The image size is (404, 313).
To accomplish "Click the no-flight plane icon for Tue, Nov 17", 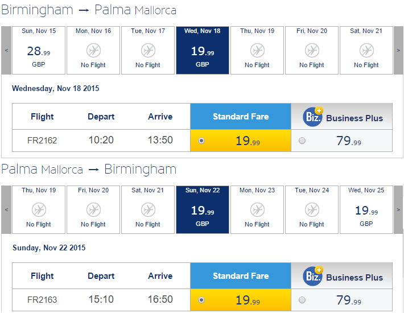I will click(148, 50).
